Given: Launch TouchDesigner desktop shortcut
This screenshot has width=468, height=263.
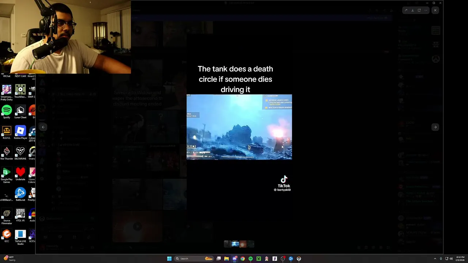Looking at the screenshot, I should [20, 91].
